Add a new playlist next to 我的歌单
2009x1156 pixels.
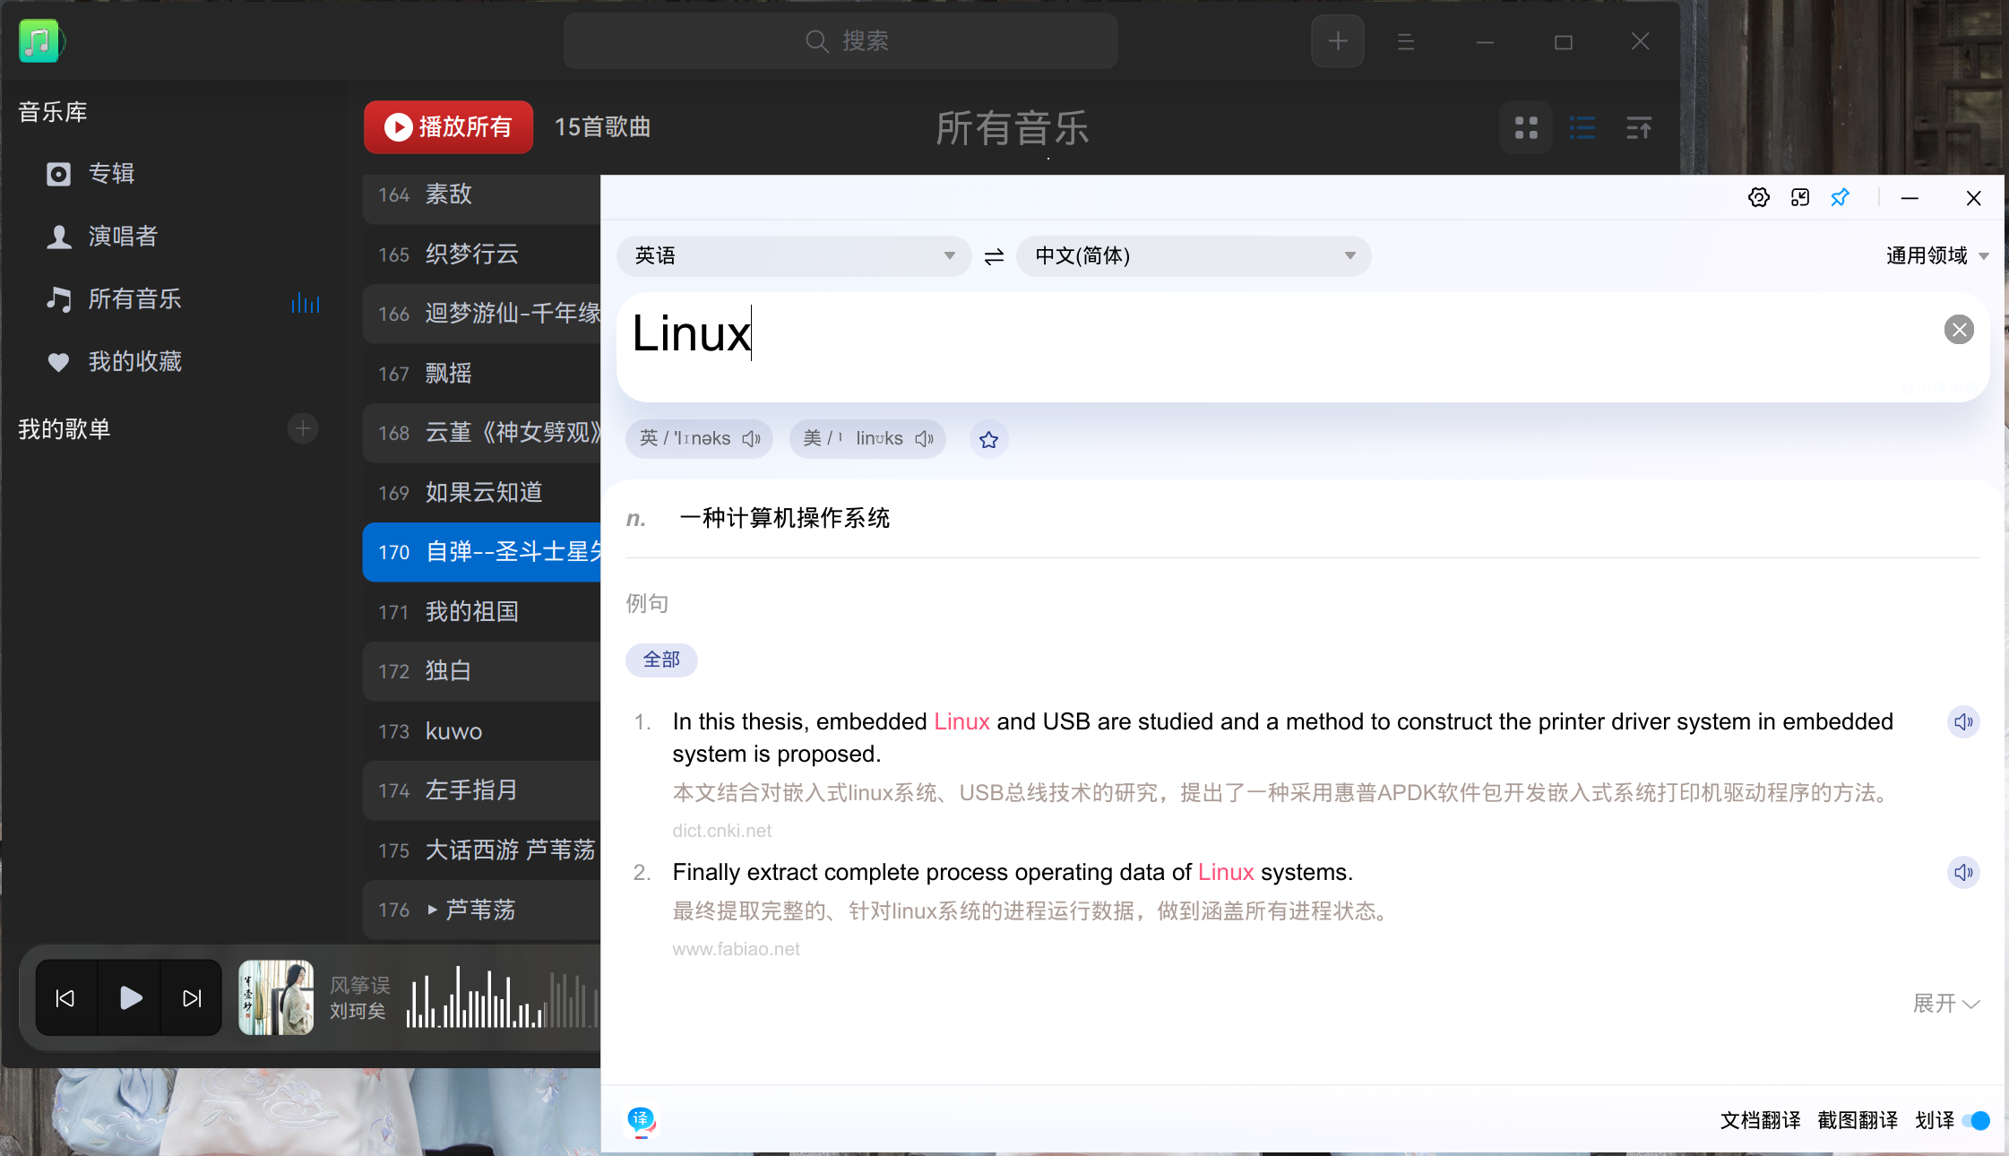303,428
